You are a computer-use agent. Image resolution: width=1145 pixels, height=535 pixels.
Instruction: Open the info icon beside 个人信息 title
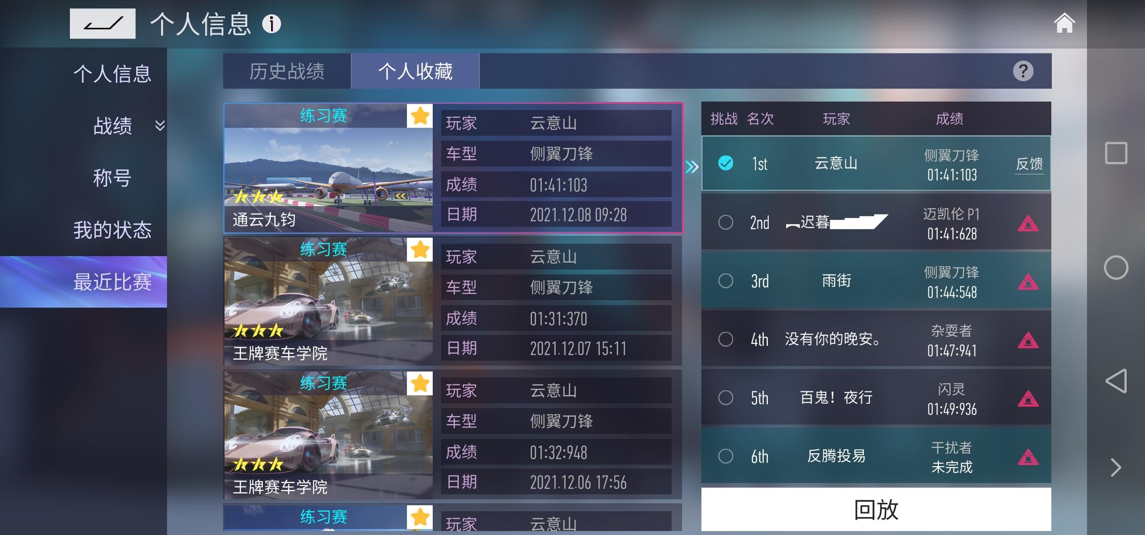(x=271, y=24)
